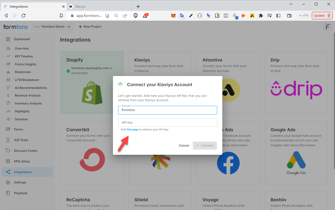The width and height of the screenshot is (335, 210).
Task: Click the Integrations share icon
Action: 8,172
